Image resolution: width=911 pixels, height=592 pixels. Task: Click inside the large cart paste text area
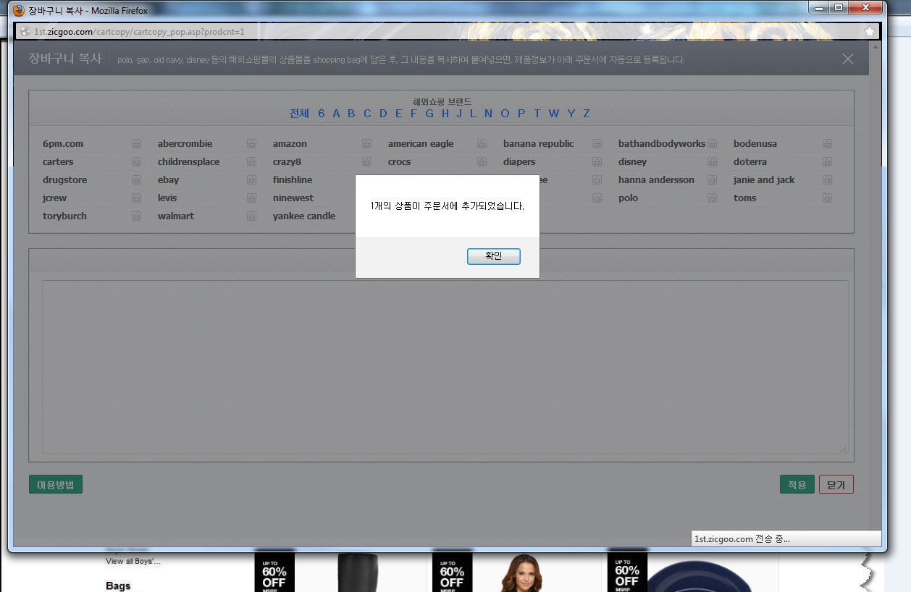pyautogui.click(x=445, y=367)
